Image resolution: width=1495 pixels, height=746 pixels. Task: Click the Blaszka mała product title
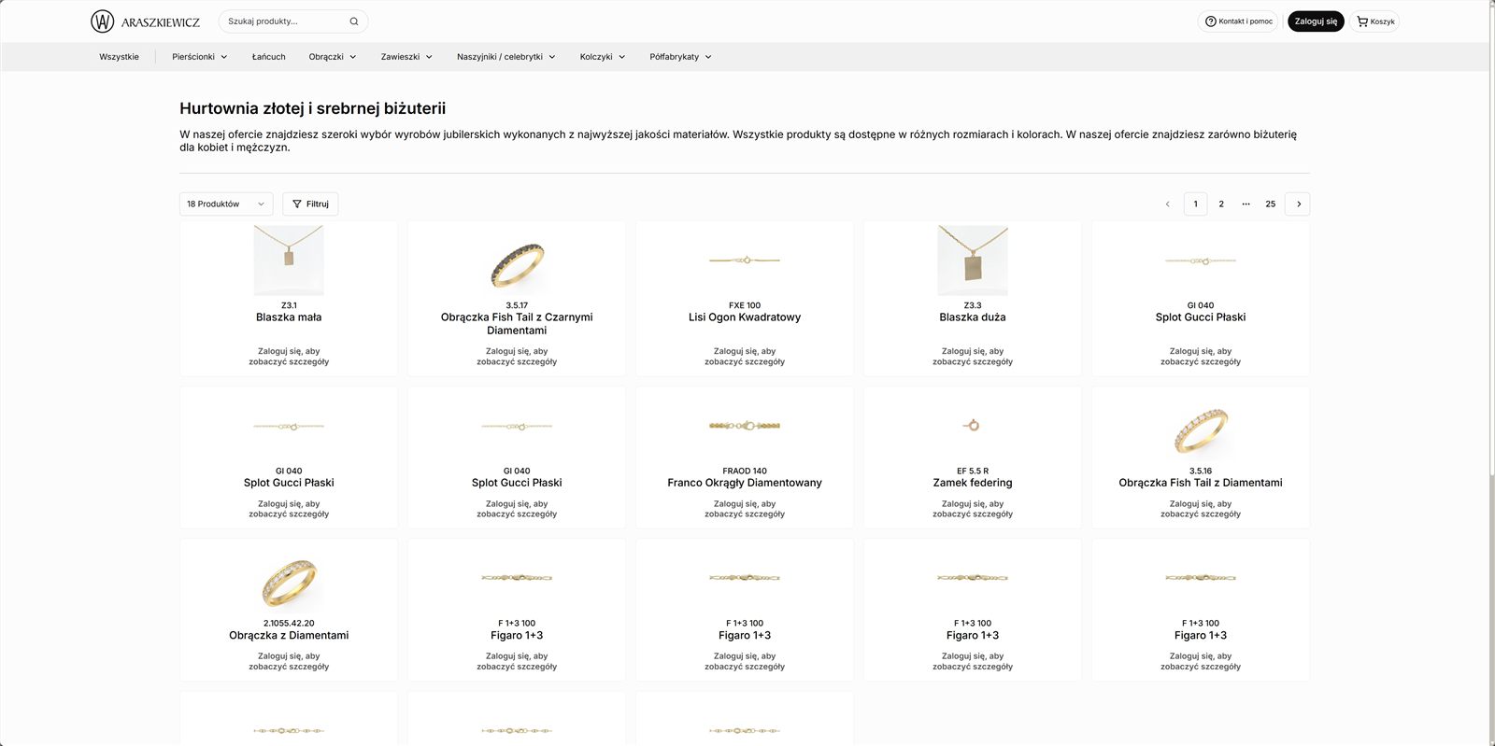point(289,317)
